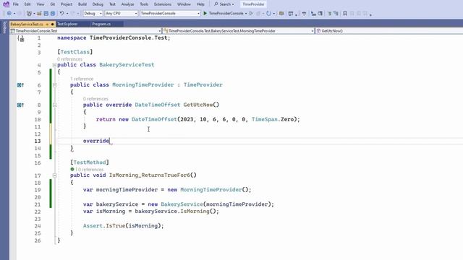Screen dimensions: 463x260
Task: Click inheritance margin icon on line 8
Action: pyautogui.click(x=20, y=105)
